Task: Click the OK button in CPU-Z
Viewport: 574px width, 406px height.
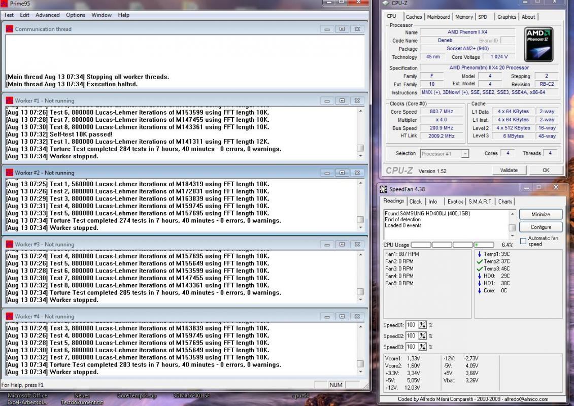Action: pyautogui.click(x=546, y=170)
